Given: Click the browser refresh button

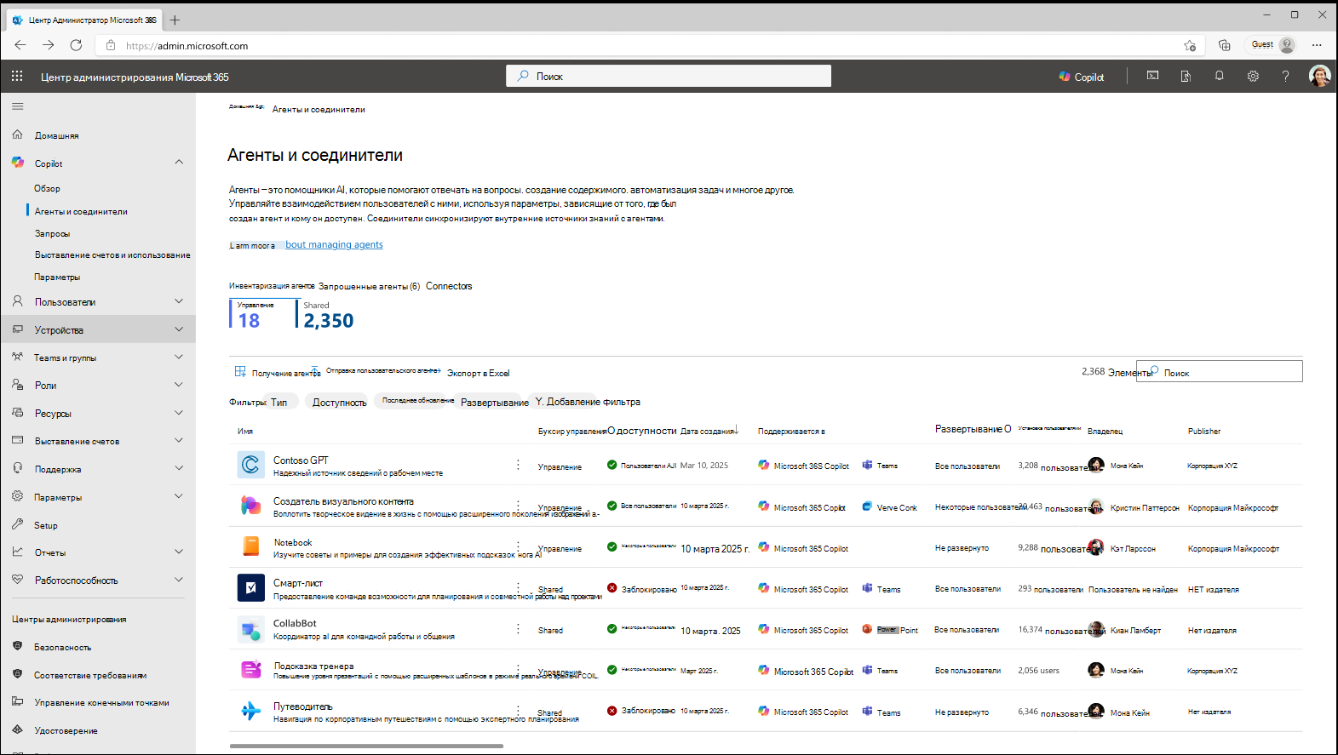Looking at the screenshot, I should pyautogui.click(x=76, y=45).
